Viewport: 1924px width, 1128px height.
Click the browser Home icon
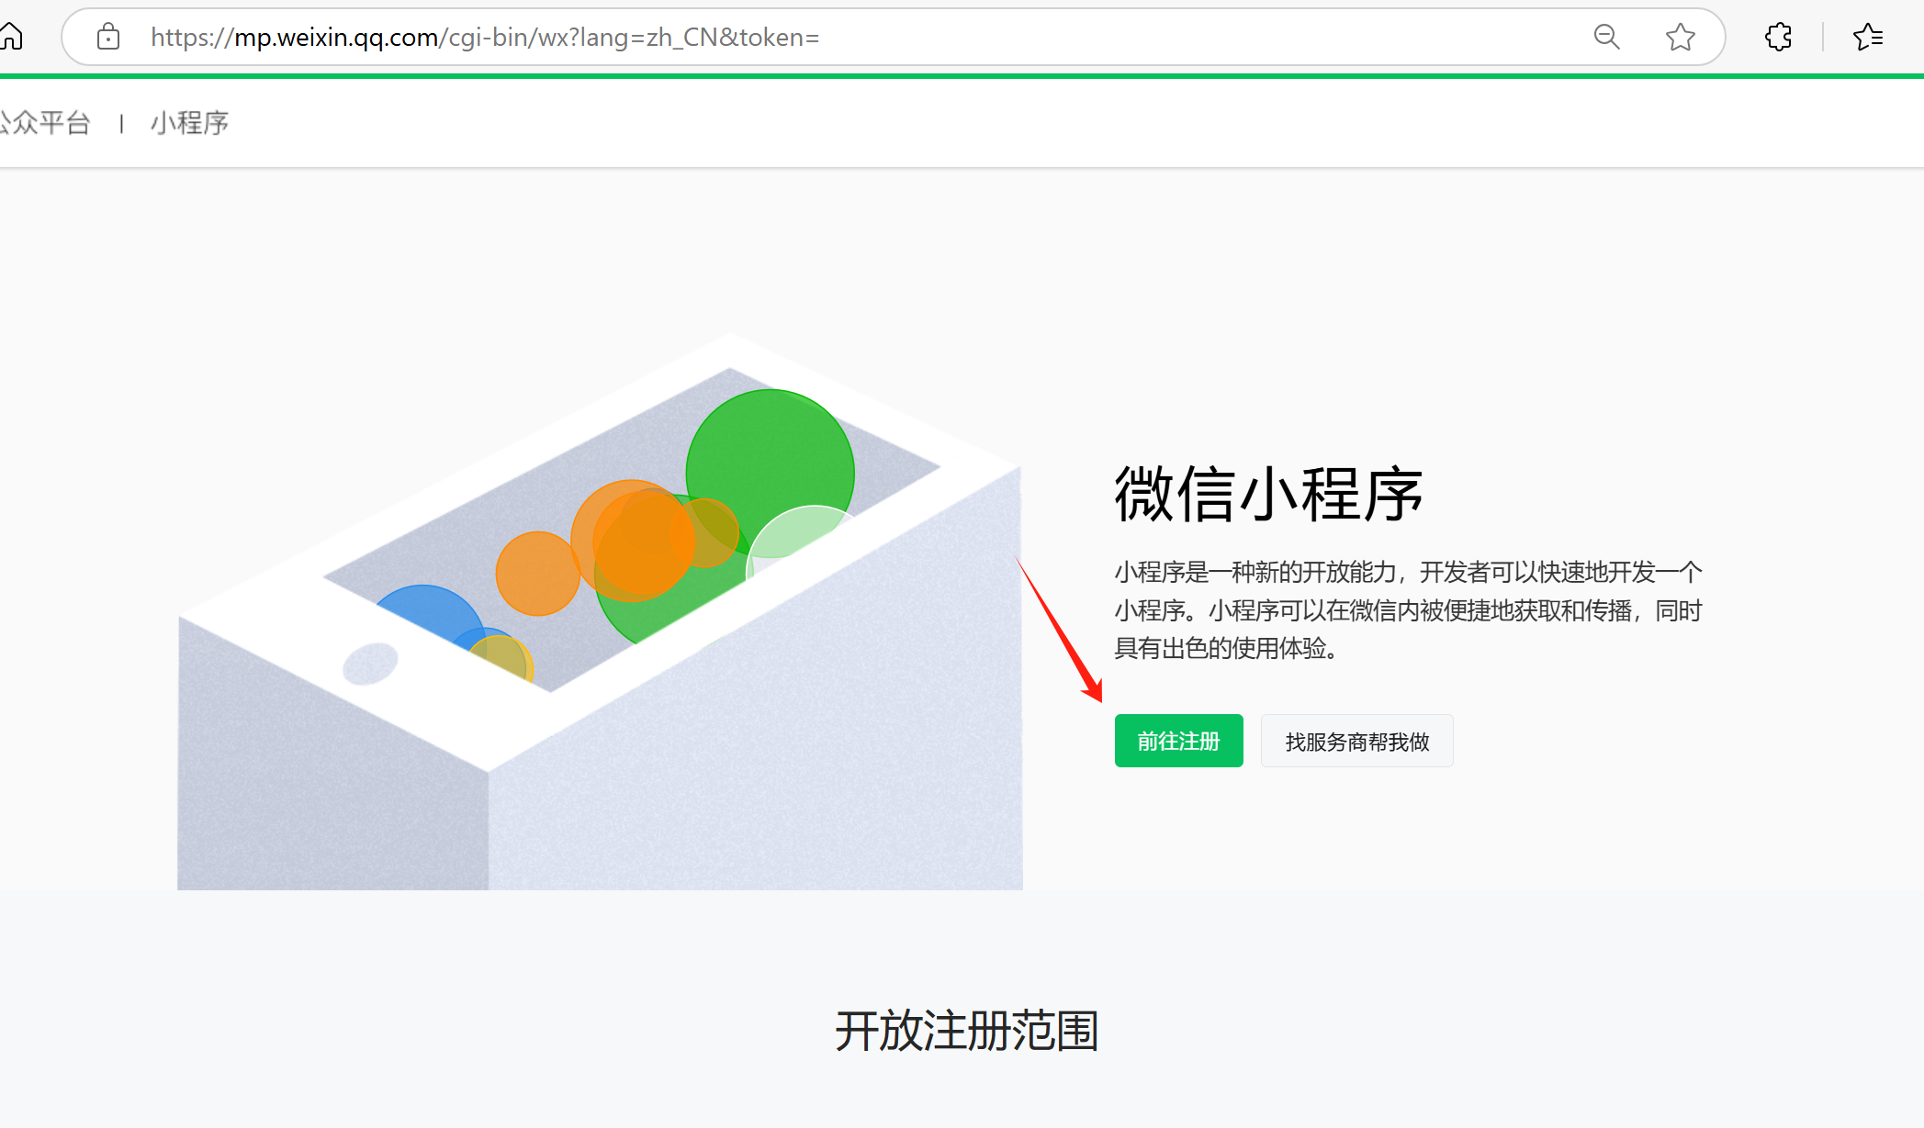(11, 37)
